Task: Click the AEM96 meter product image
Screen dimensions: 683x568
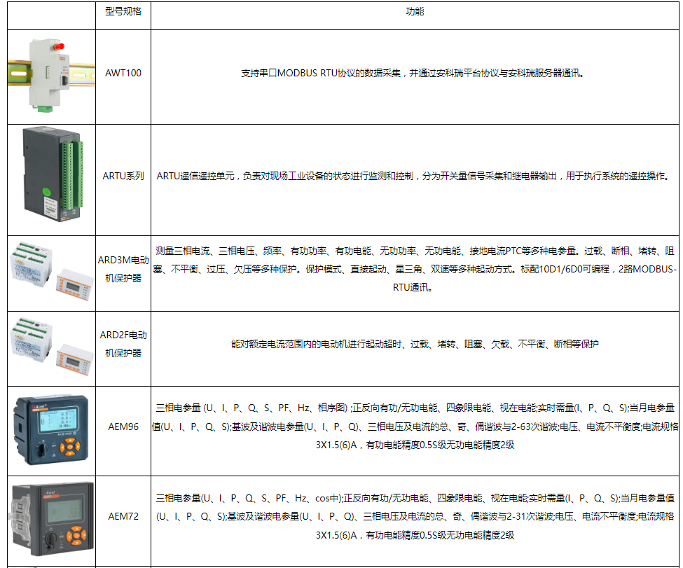Action: click(x=51, y=430)
